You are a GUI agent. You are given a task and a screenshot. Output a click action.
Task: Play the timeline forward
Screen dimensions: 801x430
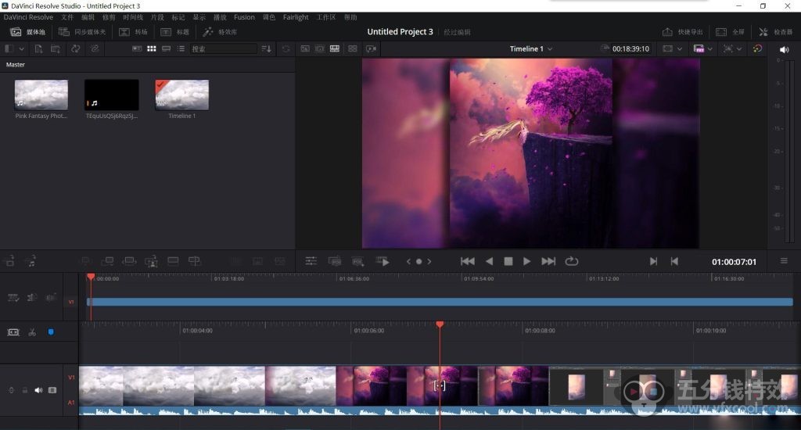pos(526,261)
